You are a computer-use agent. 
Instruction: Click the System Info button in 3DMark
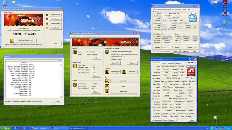pyautogui.click(x=115, y=63)
